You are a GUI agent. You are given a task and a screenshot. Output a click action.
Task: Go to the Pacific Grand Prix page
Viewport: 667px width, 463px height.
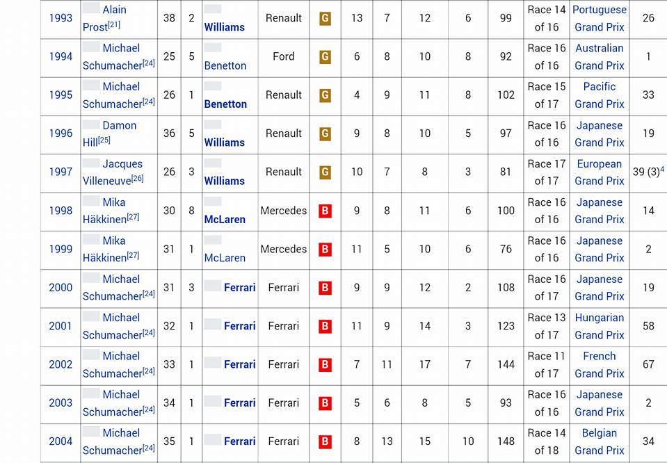[x=600, y=95]
